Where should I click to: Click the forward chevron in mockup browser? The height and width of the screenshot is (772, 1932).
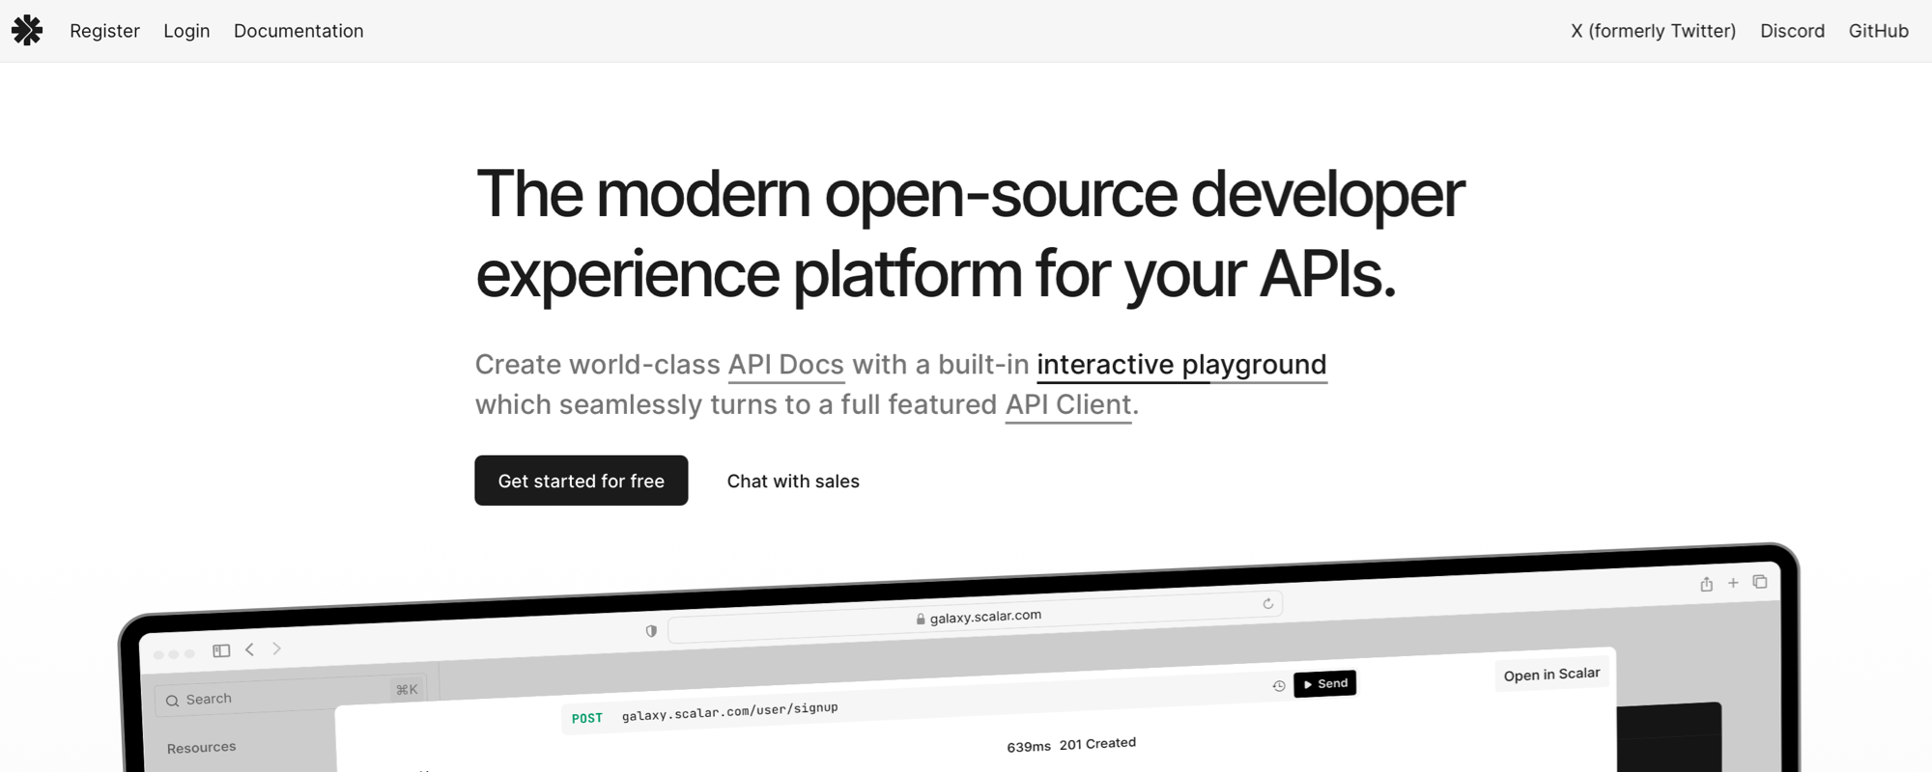tap(277, 648)
